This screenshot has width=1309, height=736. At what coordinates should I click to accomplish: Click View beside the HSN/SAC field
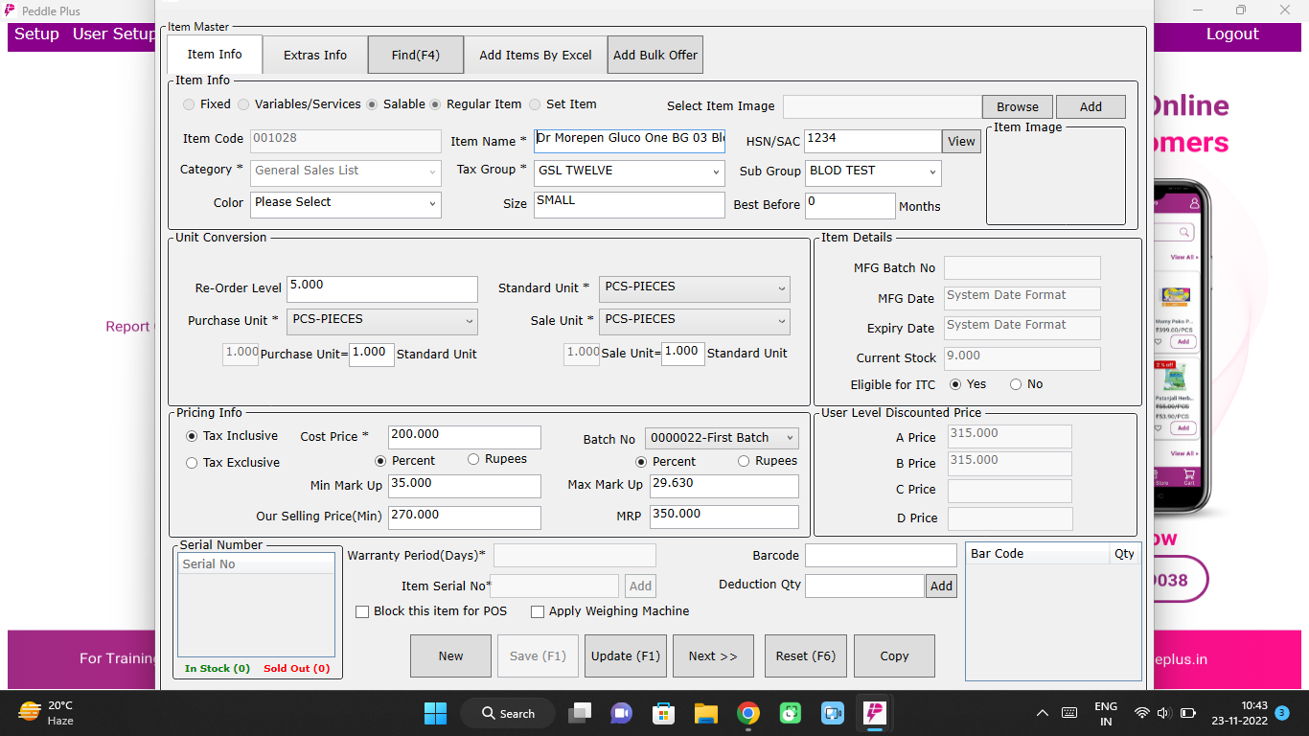(x=961, y=141)
